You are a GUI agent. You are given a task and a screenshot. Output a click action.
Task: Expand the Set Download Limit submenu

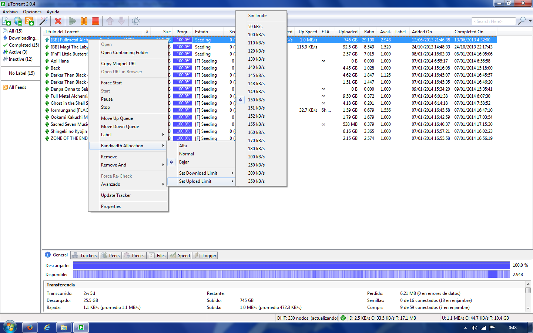[x=201, y=173]
